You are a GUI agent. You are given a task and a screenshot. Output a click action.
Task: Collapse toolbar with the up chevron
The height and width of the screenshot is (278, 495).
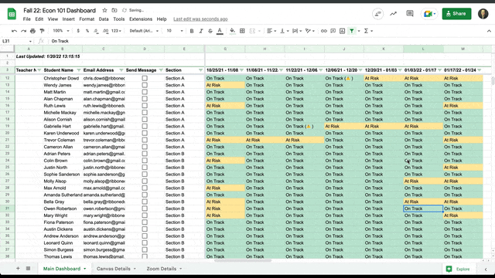click(489, 31)
